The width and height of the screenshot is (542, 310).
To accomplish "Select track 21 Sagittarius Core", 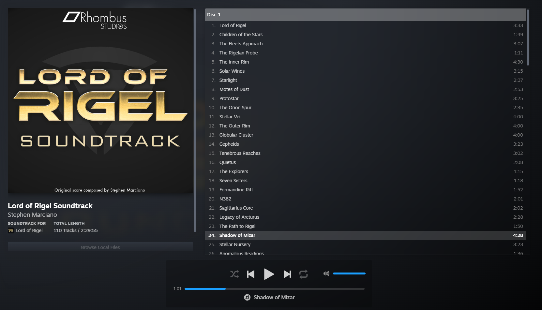I will [x=365, y=208].
